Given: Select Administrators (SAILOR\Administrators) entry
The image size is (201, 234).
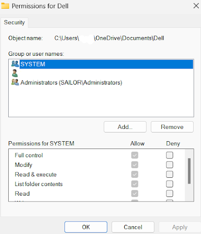Looking at the screenshot, I should [71, 82].
